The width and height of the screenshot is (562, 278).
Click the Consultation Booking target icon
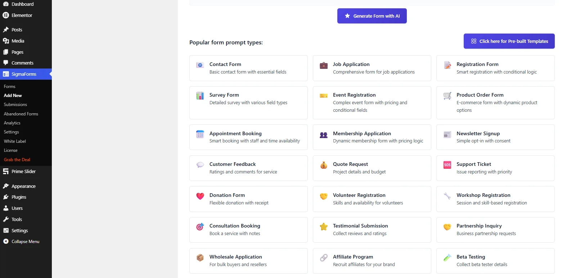tap(200, 227)
